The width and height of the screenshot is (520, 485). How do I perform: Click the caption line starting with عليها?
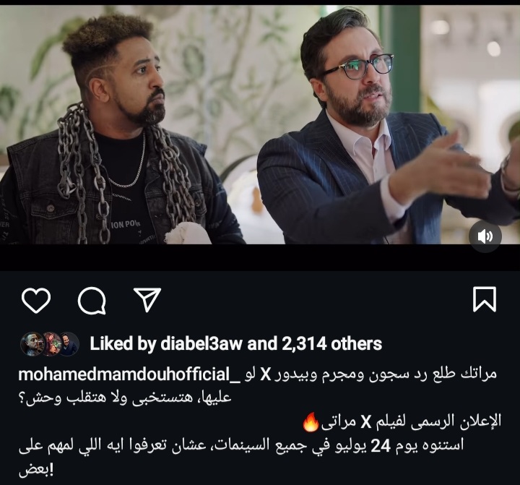[125, 398]
